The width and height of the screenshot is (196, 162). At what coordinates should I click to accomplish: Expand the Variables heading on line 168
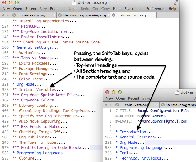pos(29,53)
